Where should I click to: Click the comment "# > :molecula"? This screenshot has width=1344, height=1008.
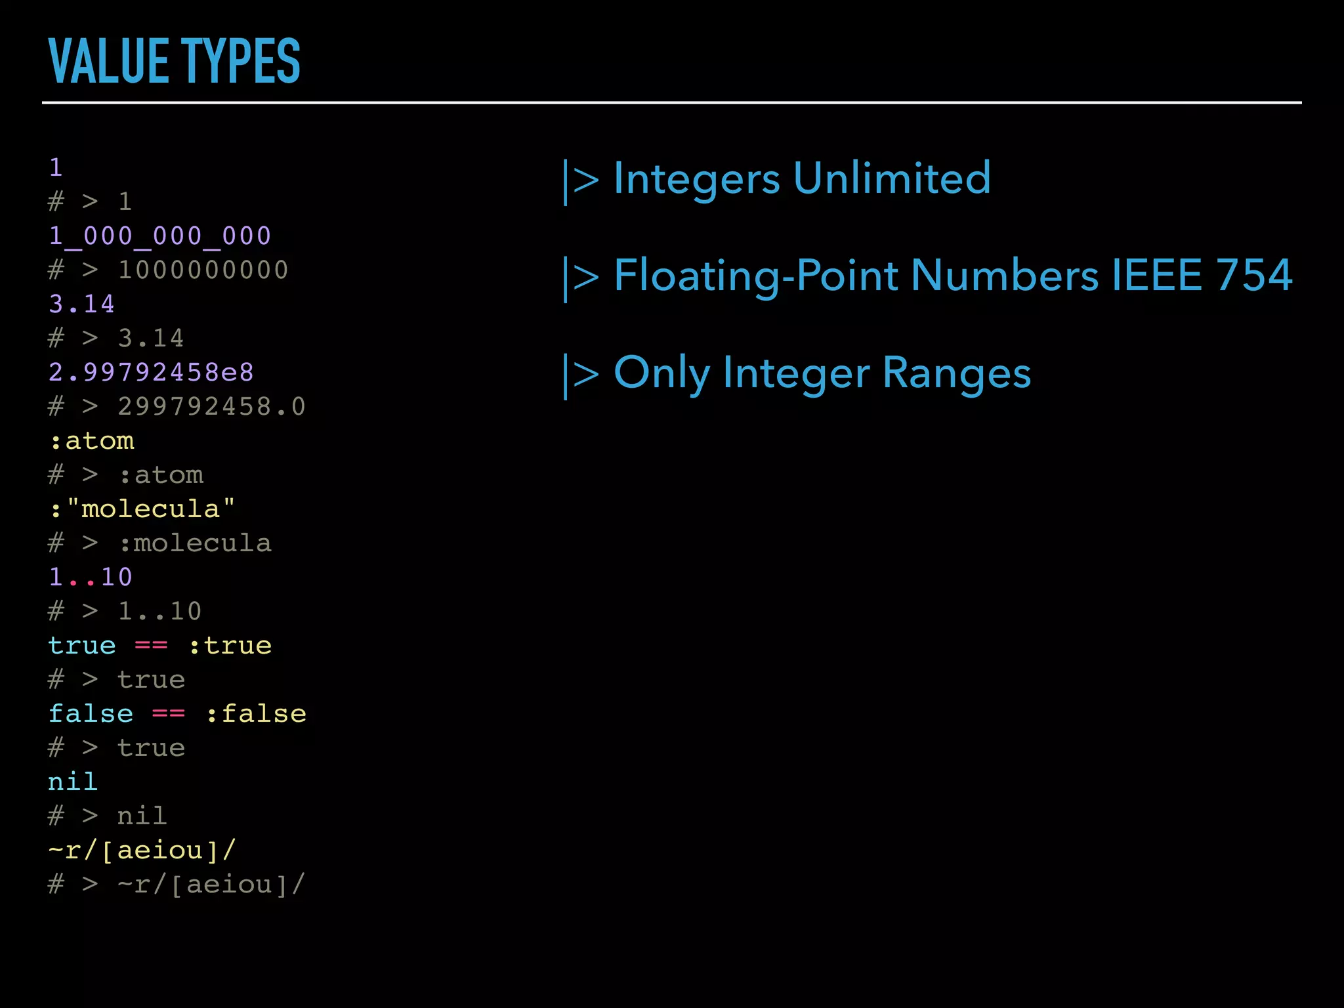pos(160,543)
